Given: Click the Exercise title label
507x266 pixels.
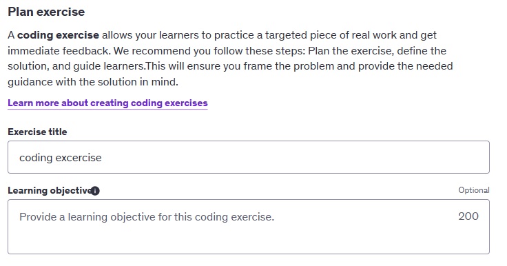Looking at the screenshot, I should (37, 132).
